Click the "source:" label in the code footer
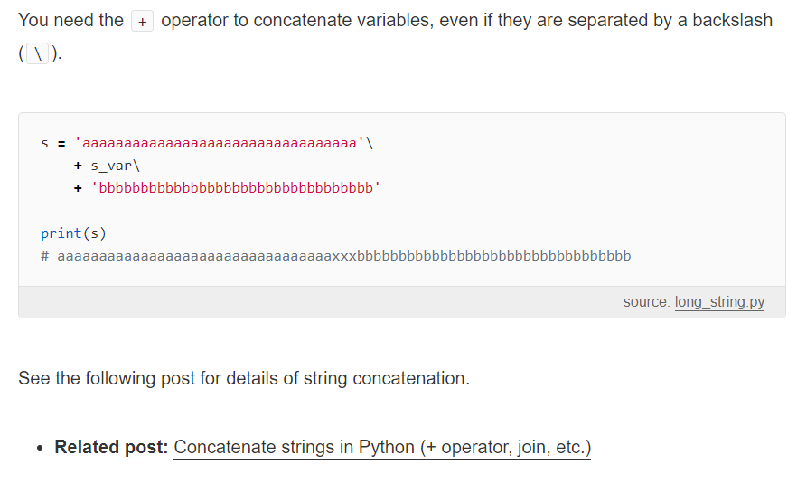 647,302
